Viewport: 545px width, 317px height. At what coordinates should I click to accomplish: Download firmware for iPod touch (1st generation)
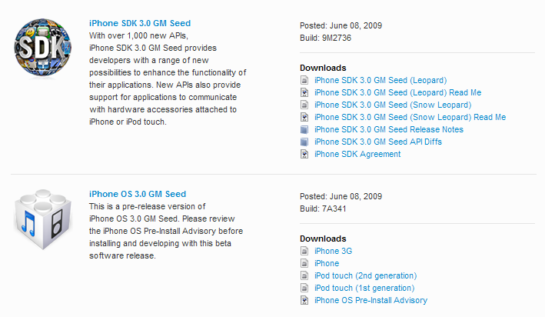pyautogui.click(x=364, y=288)
